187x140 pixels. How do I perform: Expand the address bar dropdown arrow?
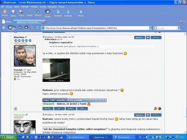point(151,28)
